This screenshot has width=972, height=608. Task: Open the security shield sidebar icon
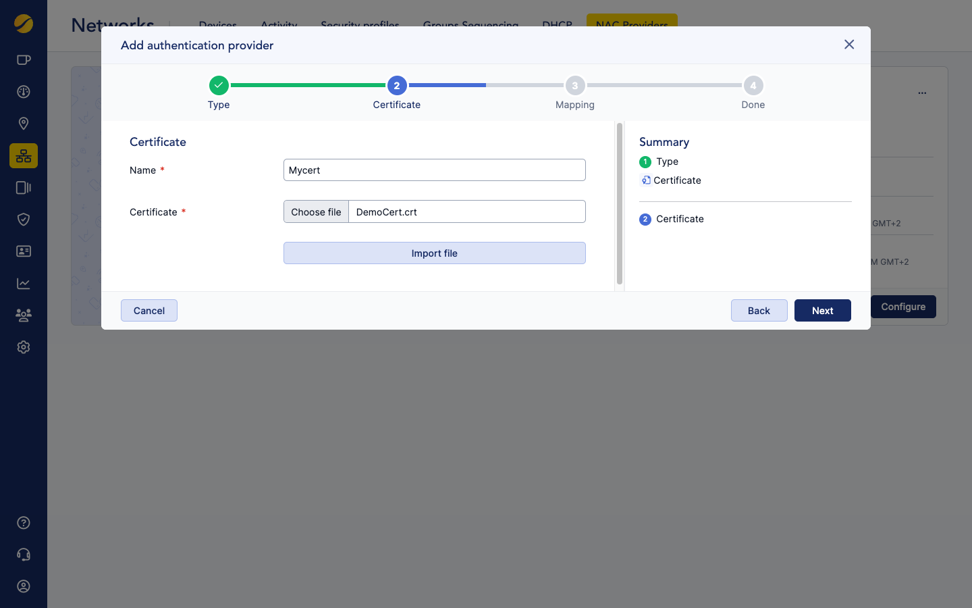pos(24,219)
